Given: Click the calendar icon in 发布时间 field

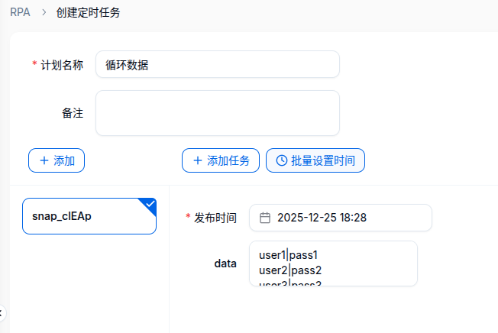Looking at the screenshot, I should pyautogui.click(x=265, y=218).
